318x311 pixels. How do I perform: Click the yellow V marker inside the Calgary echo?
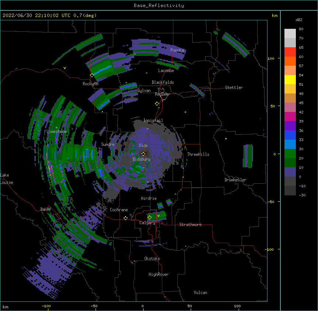[x=158, y=216]
